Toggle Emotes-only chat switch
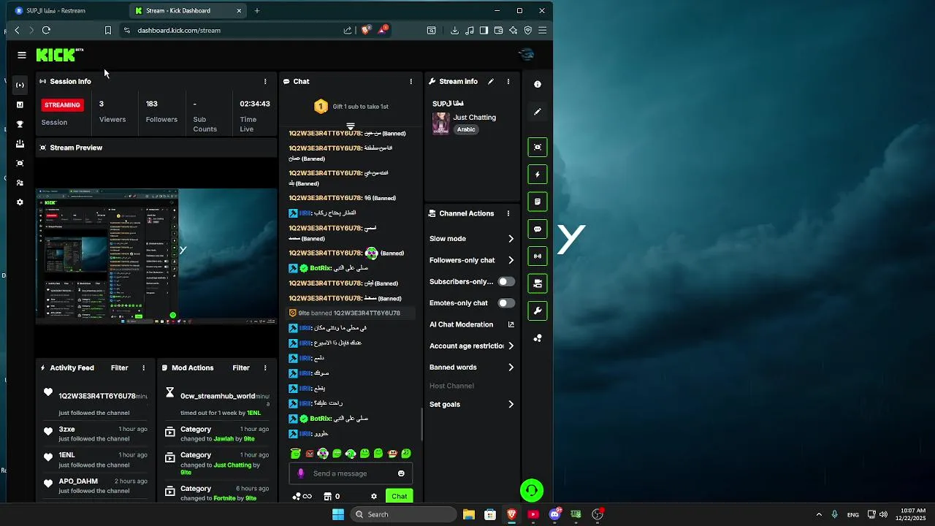The image size is (935, 526). click(x=506, y=303)
